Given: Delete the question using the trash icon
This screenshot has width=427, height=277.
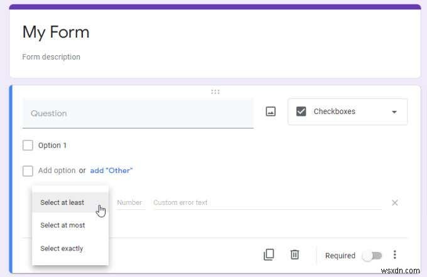Looking at the screenshot, I should pyautogui.click(x=295, y=254).
